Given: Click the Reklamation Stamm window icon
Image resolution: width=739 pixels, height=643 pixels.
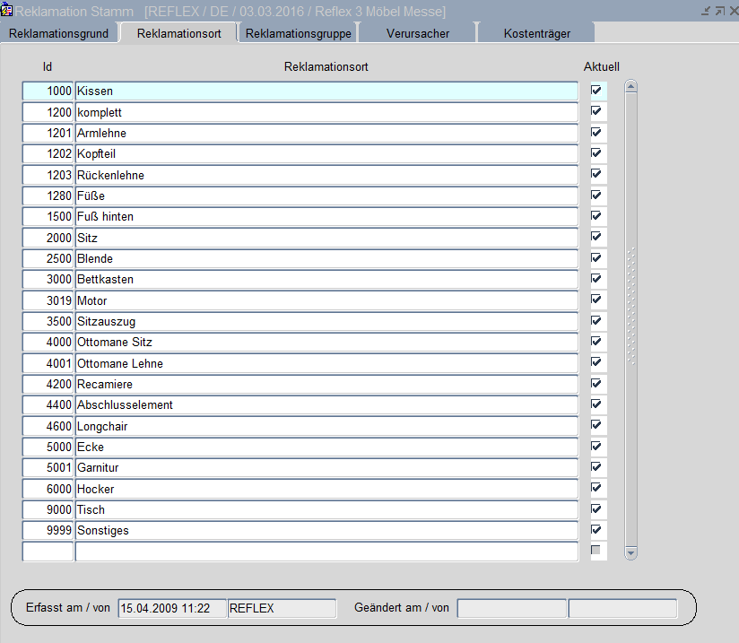Looking at the screenshot, I should pyautogui.click(x=7, y=11).
